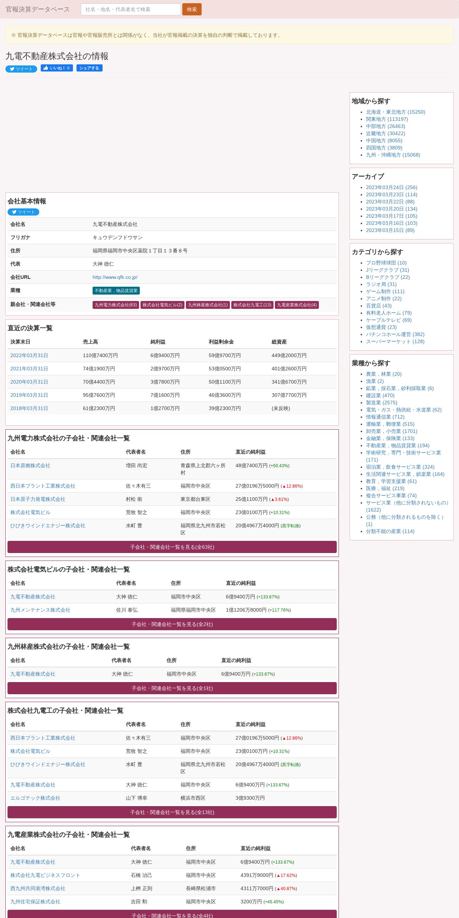Image resolution: width=459 pixels, height=918 pixels.
Task: Open 日本原子力発電株式会社 company link
Action: click(x=38, y=499)
